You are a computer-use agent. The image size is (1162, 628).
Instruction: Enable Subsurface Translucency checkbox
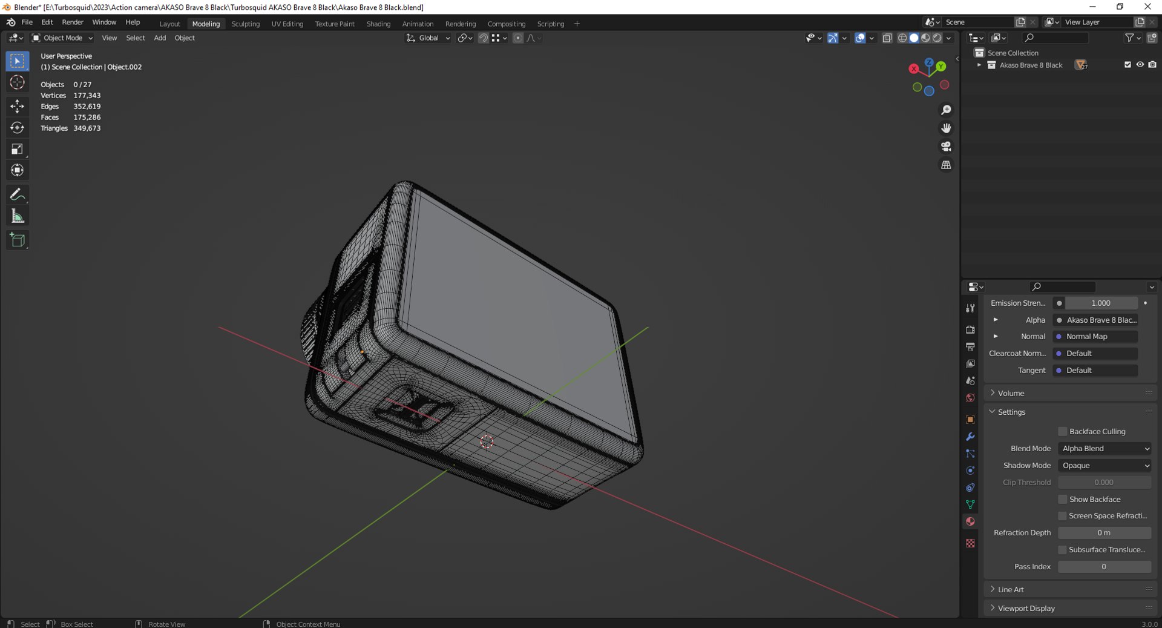pos(1062,549)
